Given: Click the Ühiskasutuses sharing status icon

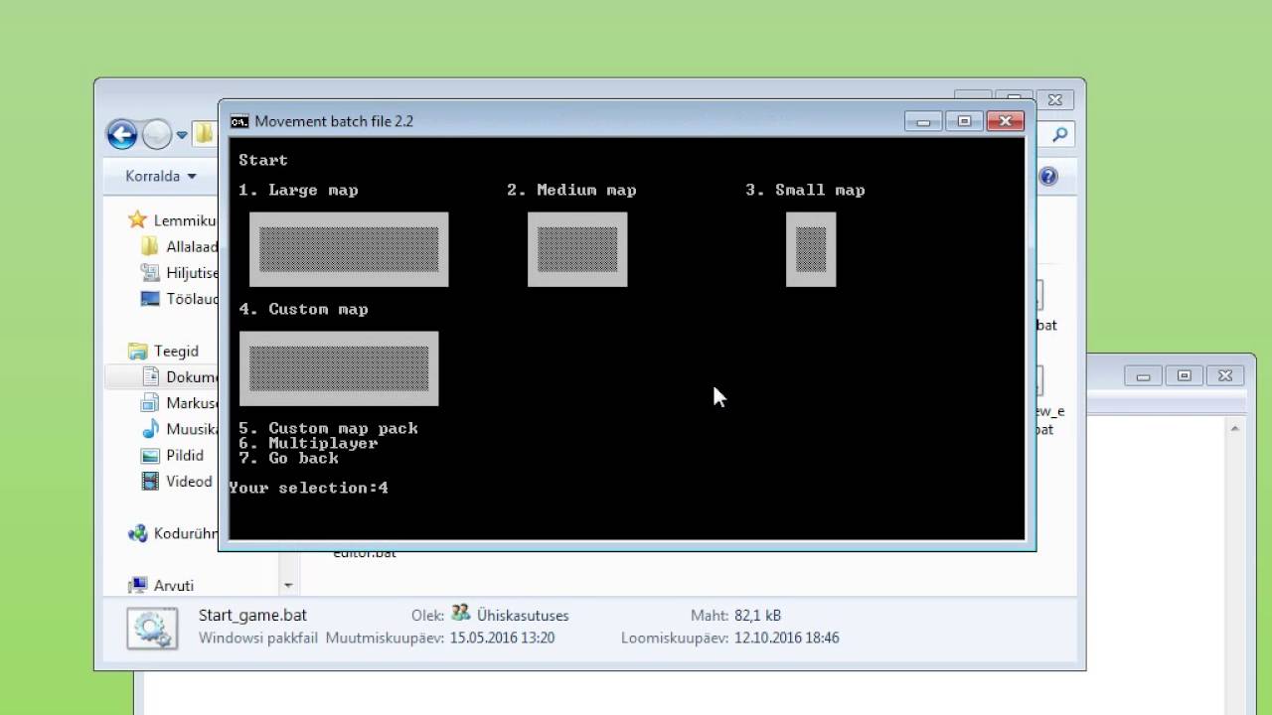Looking at the screenshot, I should [x=460, y=614].
